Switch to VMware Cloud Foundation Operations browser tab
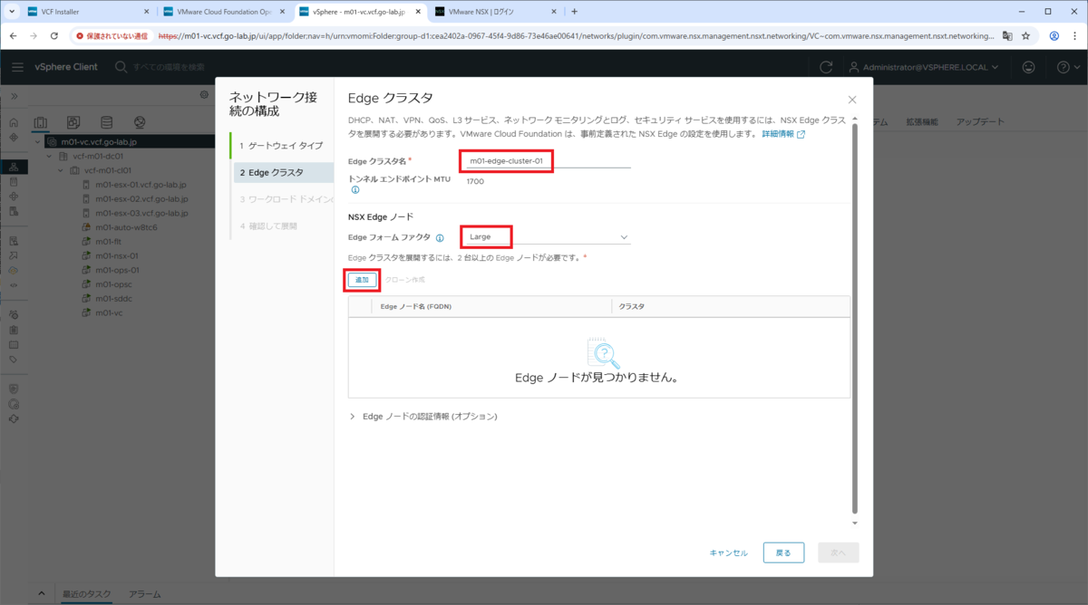The height and width of the screenshot is (605, 1088). 224,12
